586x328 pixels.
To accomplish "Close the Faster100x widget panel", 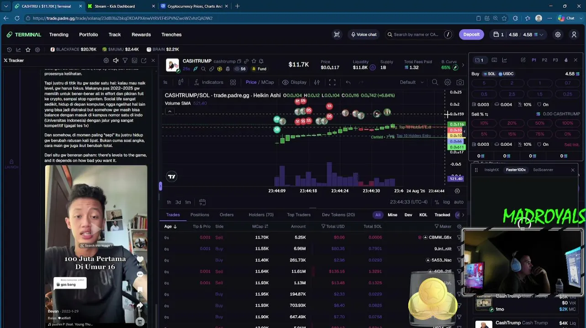I will [x=573, y=170].
